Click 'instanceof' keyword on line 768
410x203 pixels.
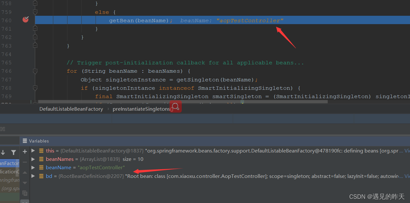tap(177, 88)
